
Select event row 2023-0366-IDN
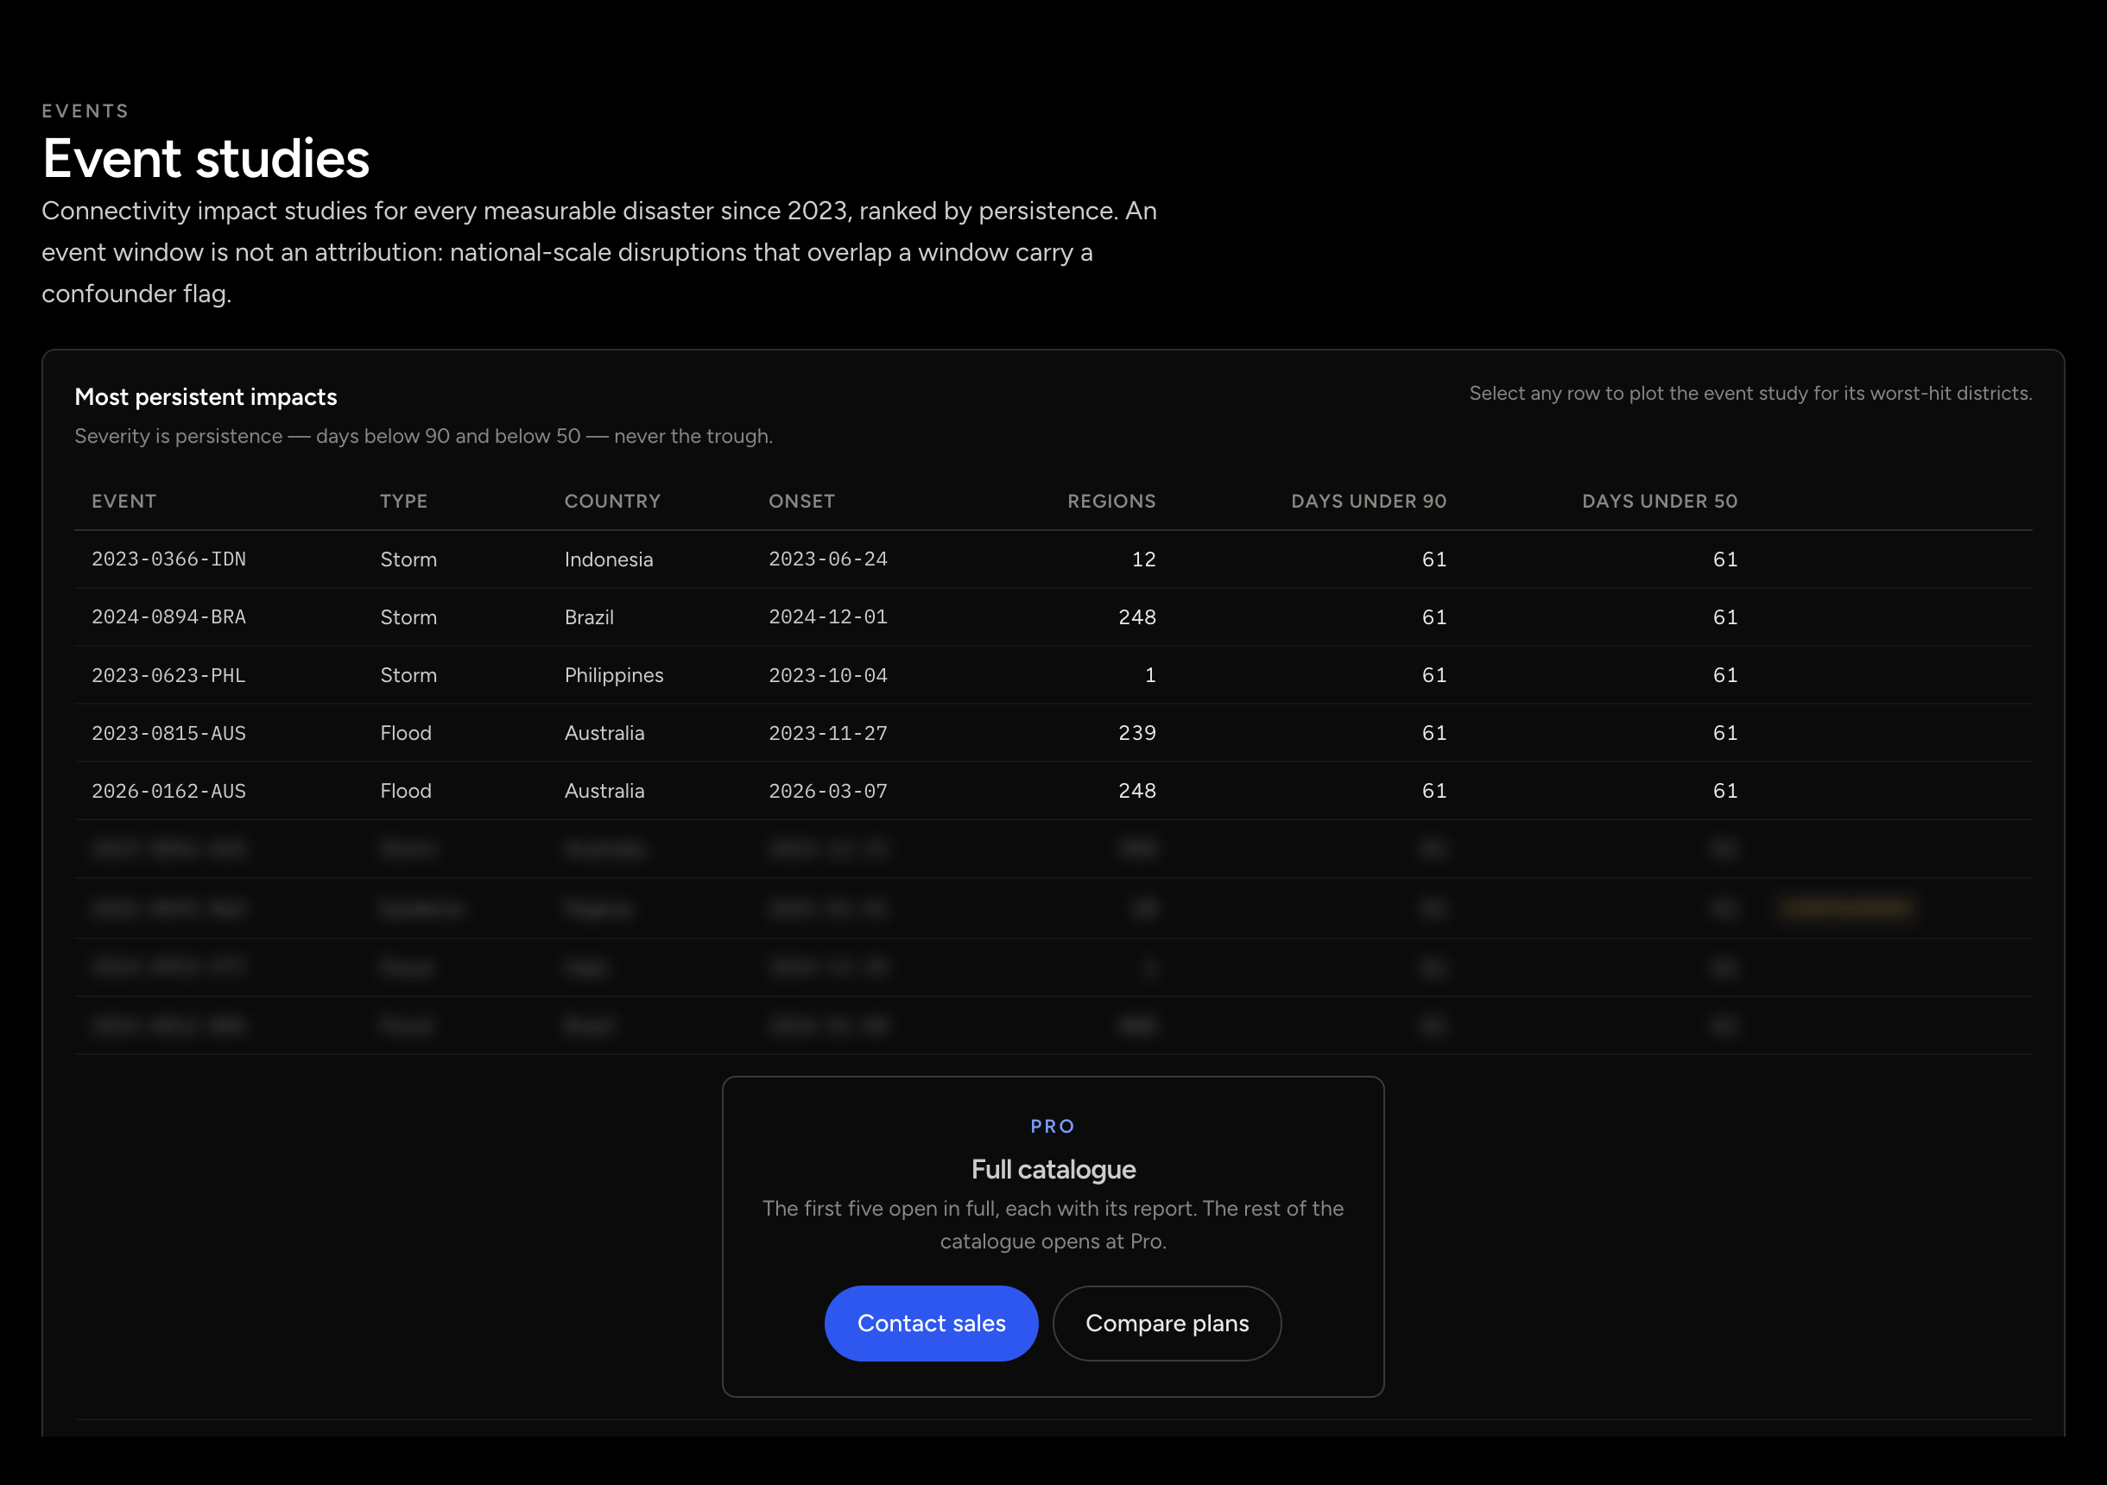pos(1053,559)
